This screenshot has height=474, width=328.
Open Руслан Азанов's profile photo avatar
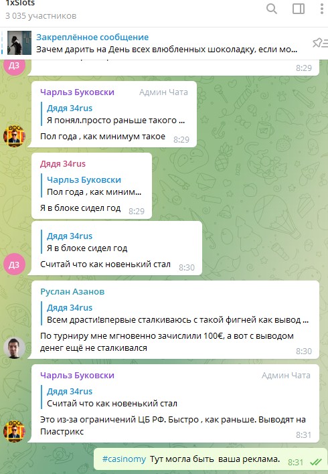coord(14,348)
